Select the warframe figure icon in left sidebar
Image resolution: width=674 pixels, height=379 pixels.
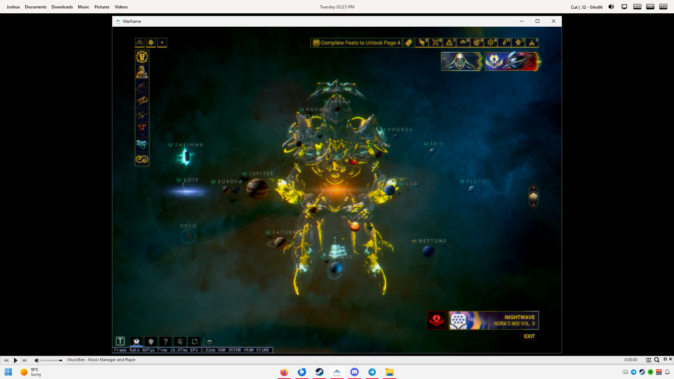tap(142, 72)
